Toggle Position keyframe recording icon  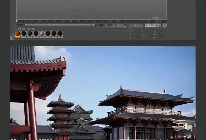point(146,25)
